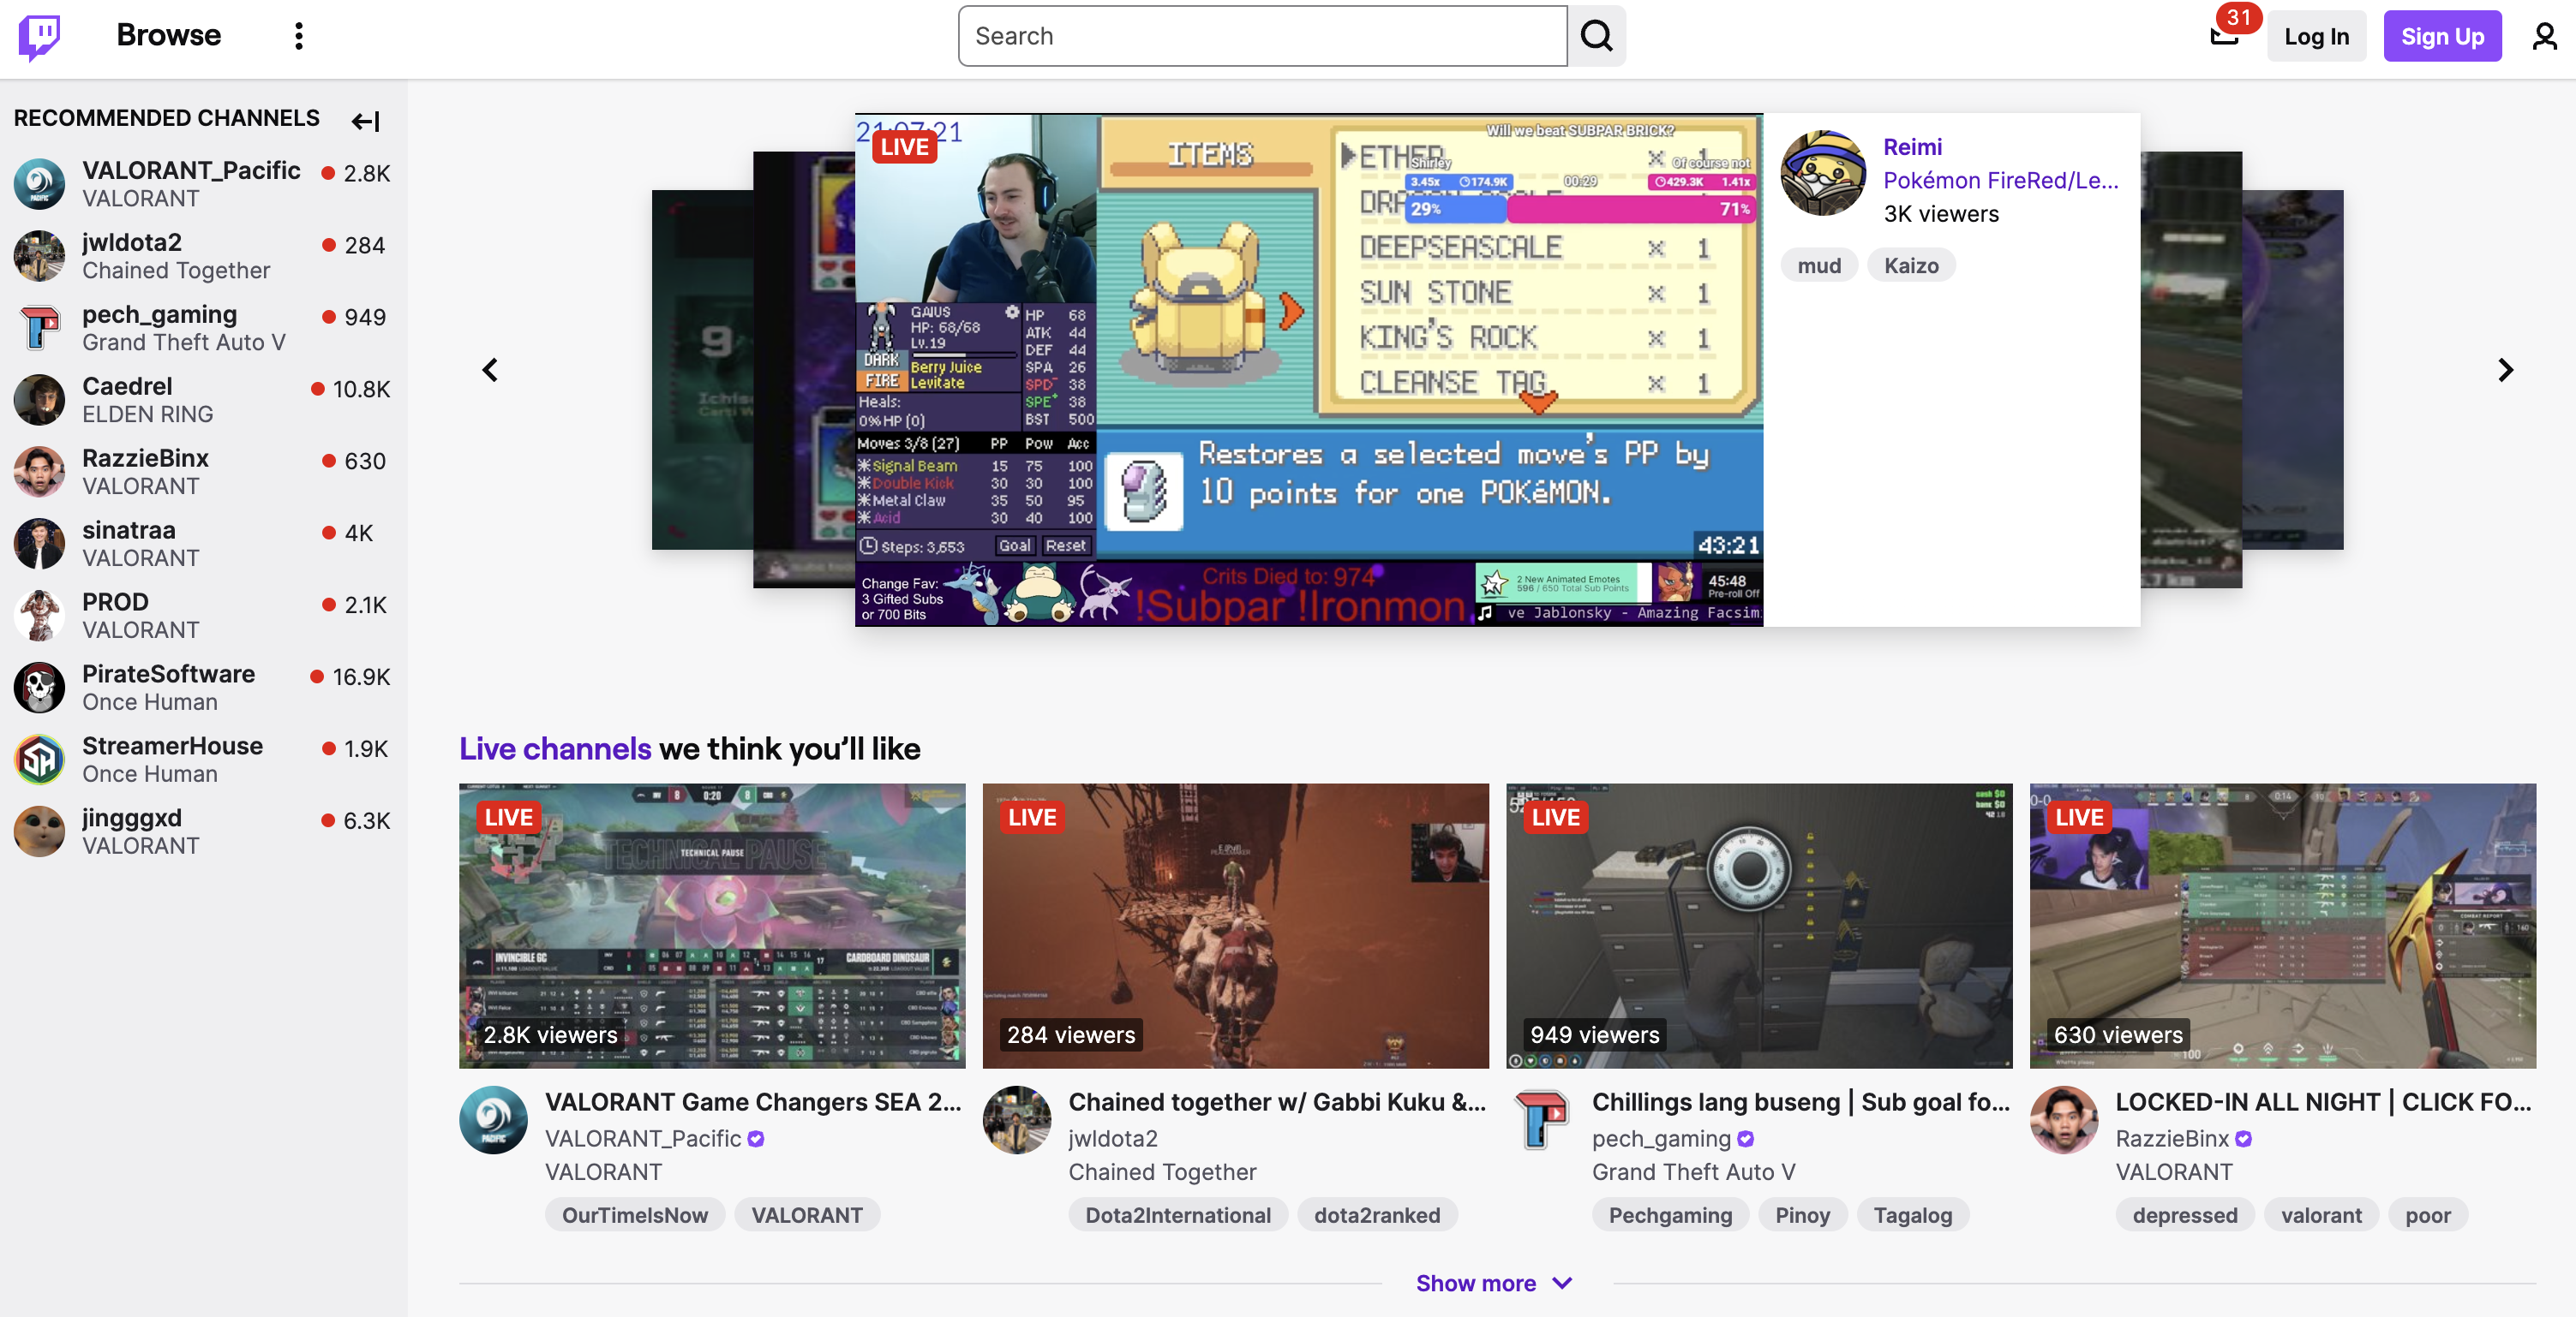Go to the previous carousel stream
The image size is (2576, 1317).
(x=490, y=371)
